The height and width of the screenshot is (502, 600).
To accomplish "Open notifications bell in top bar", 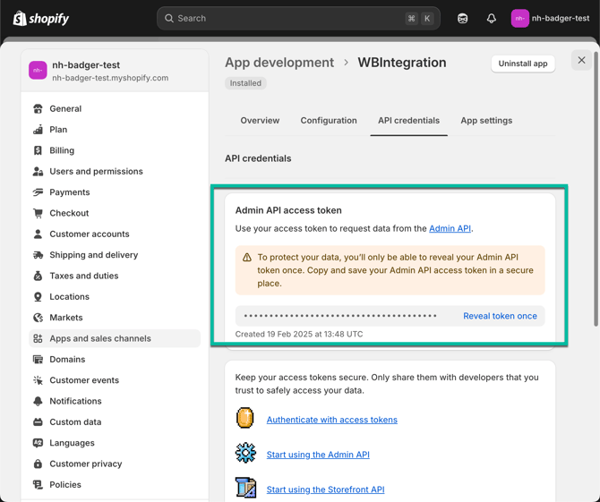I will pos(492,19).
